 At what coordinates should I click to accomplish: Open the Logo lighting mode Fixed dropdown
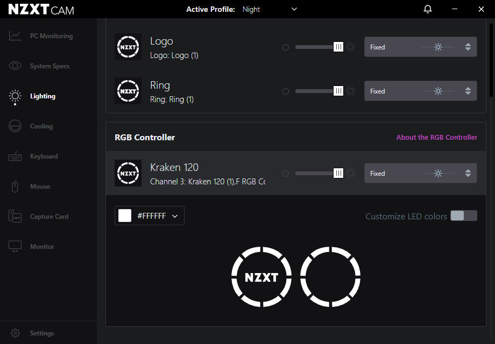(x=420, y=47)
